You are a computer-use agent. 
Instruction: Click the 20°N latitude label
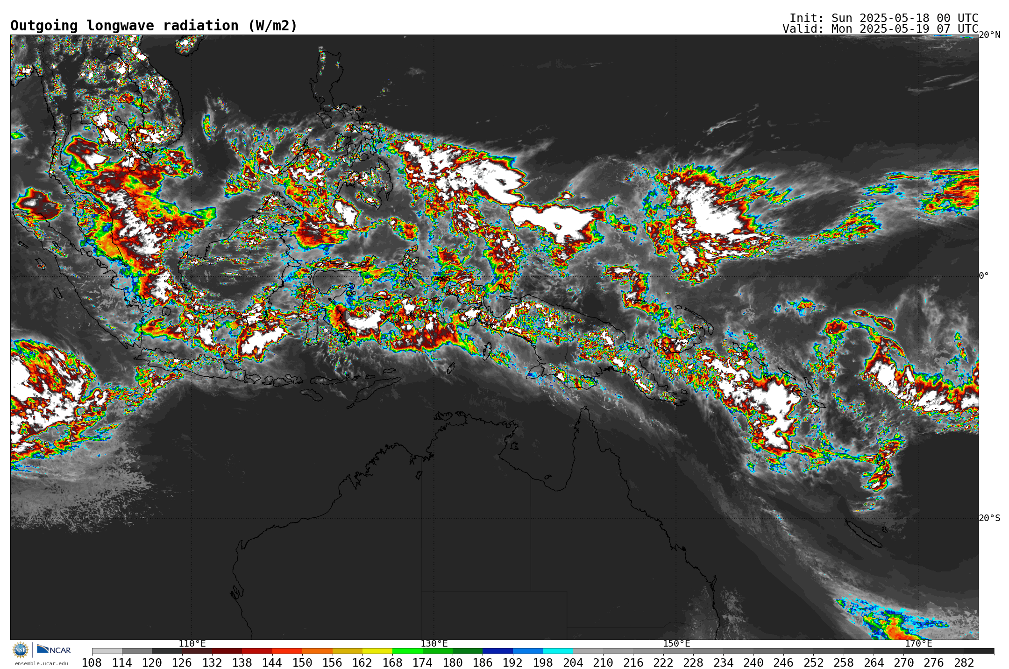click(x=989, y=35)
